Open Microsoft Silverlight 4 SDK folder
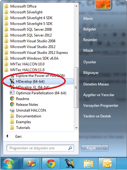This screenshot has height=170, width=127. point(28,18)
